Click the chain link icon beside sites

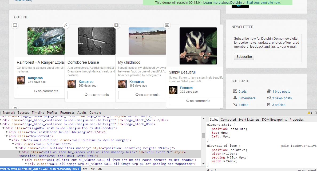pos(235,105)
